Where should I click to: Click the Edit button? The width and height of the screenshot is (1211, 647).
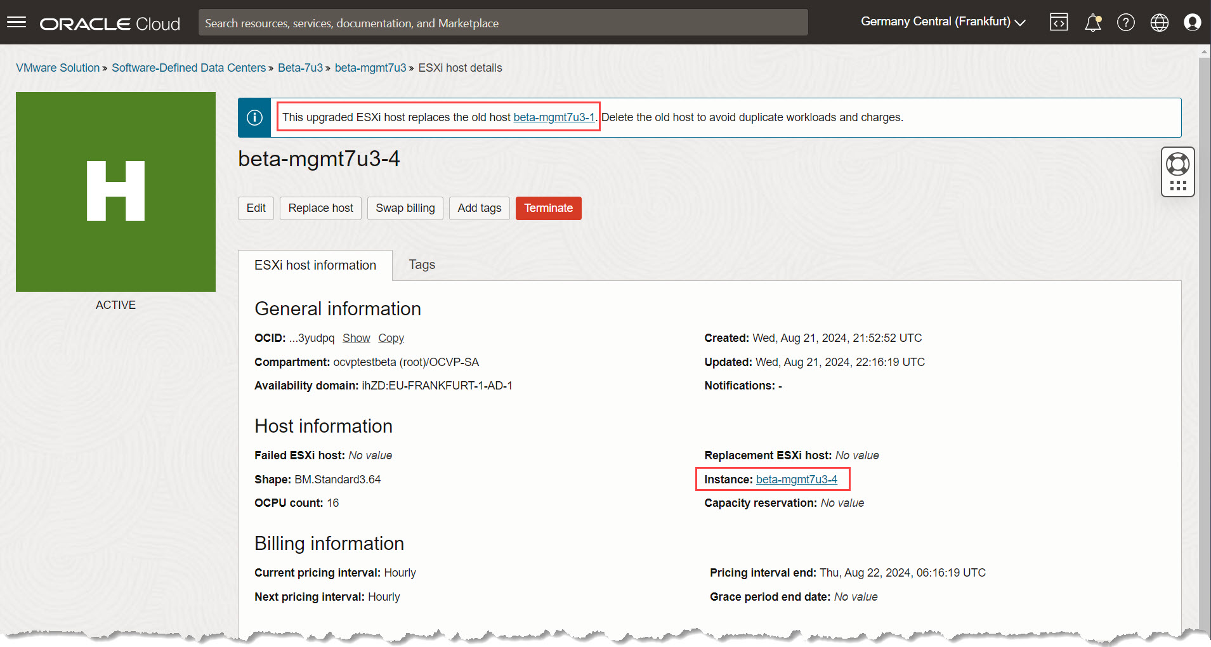point(256,208)
